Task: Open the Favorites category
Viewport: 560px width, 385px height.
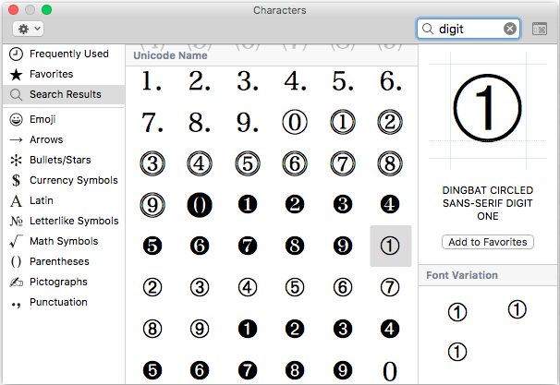Action: click(x=64, y=74)
